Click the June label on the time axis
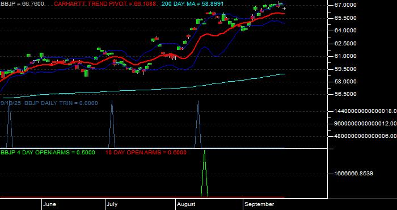The height and width of the screenshot is (210, 397). coord(50,204)
